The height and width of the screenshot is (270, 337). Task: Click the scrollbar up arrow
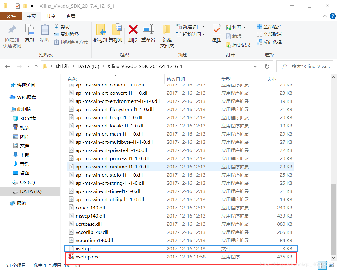pyautogui.click(x=334, y=77)
